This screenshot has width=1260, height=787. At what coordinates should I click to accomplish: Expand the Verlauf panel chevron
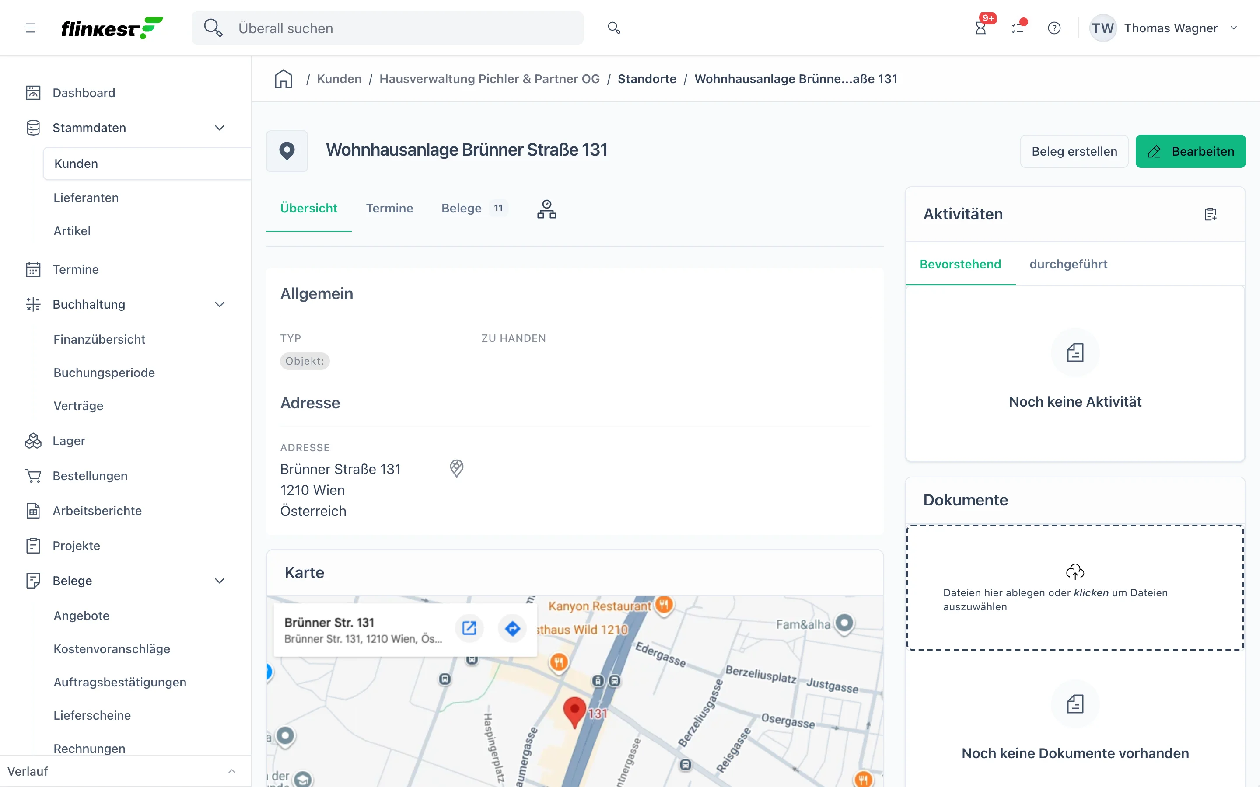tap(232, 771)
